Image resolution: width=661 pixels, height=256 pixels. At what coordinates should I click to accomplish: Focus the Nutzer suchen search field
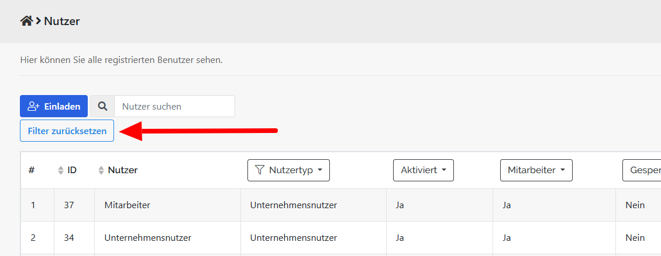pos(174,106)
